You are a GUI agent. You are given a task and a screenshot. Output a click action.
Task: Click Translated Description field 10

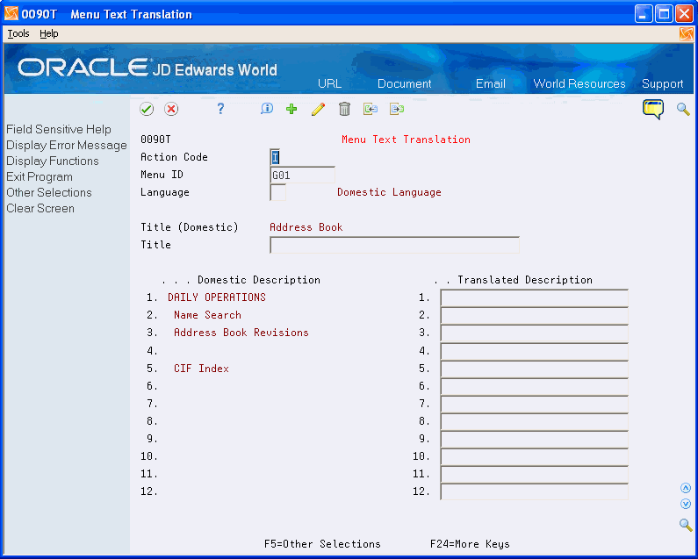coord(534,456)
